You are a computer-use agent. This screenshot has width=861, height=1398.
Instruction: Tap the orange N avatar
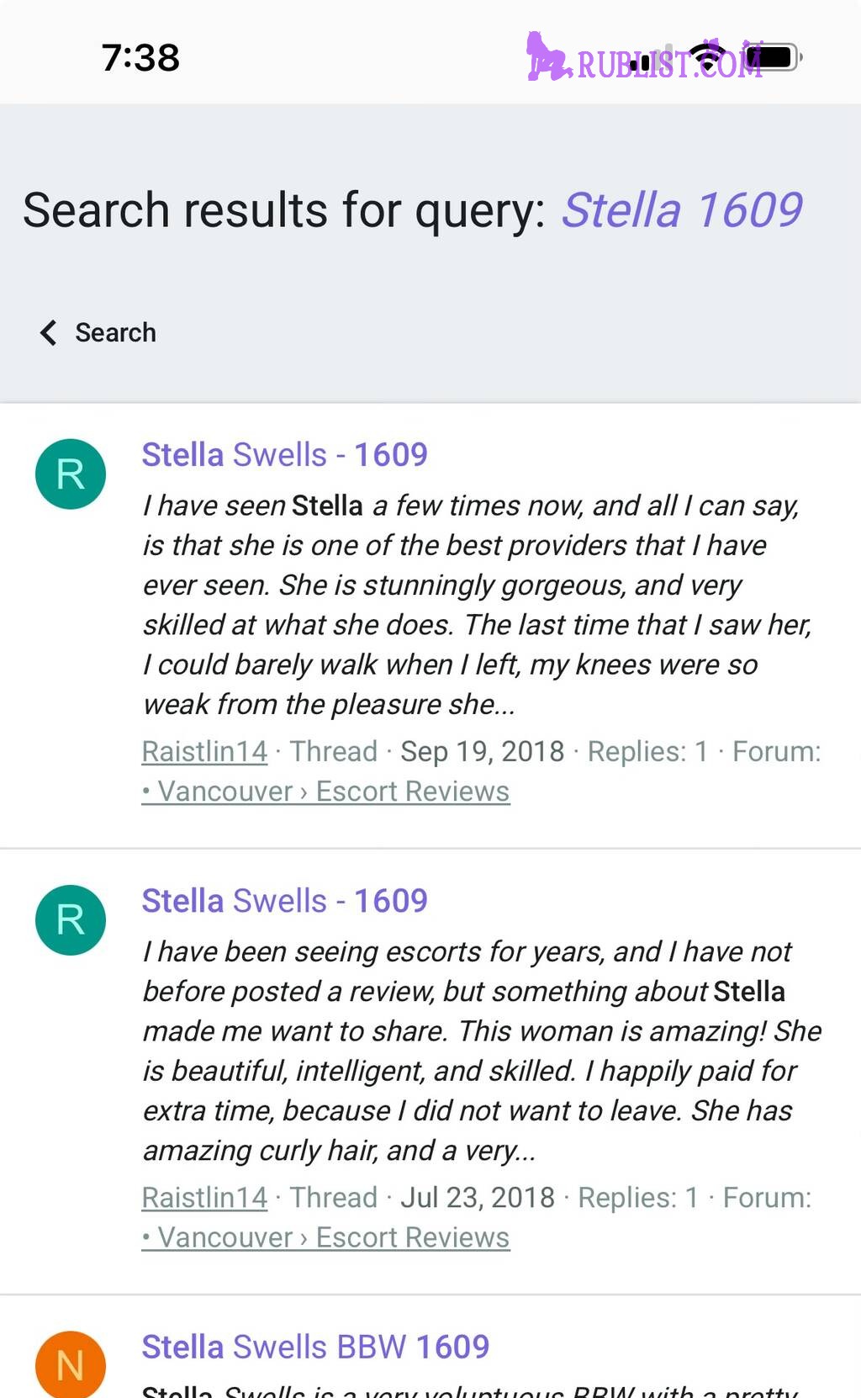[x=71, y=1364]
